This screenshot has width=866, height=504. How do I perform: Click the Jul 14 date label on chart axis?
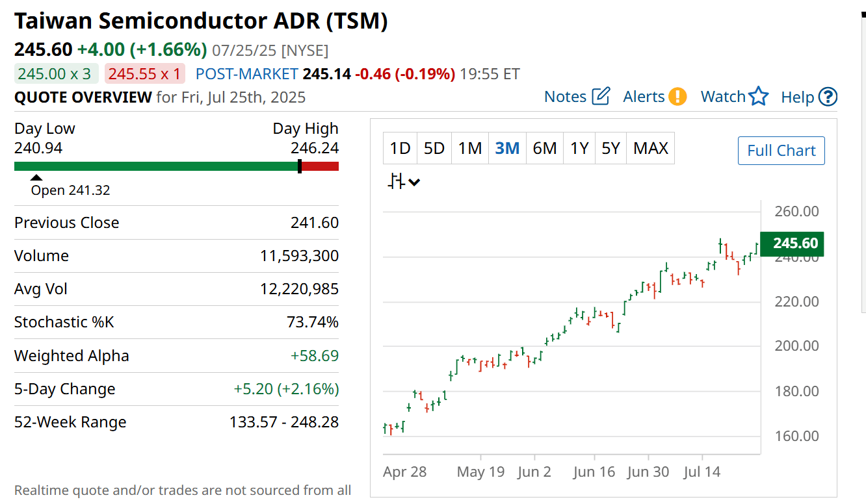coord(702,472)
